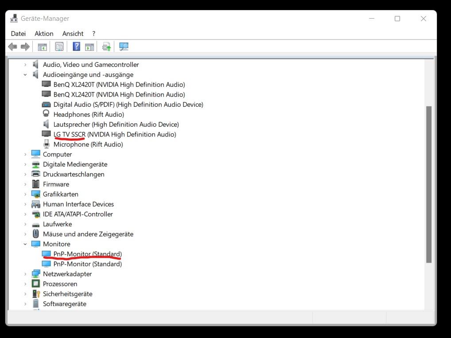Expand the Laufwerke node

click(x=25, y=225)
